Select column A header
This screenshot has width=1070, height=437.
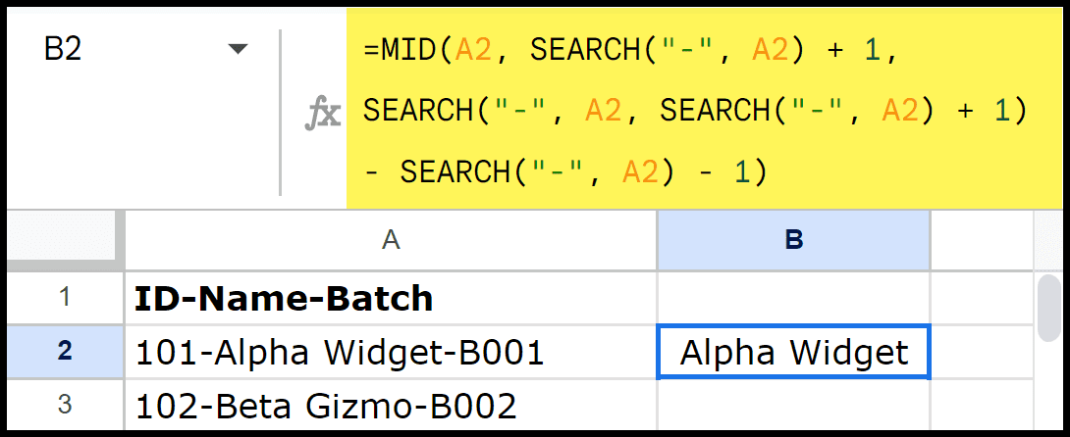391,239
